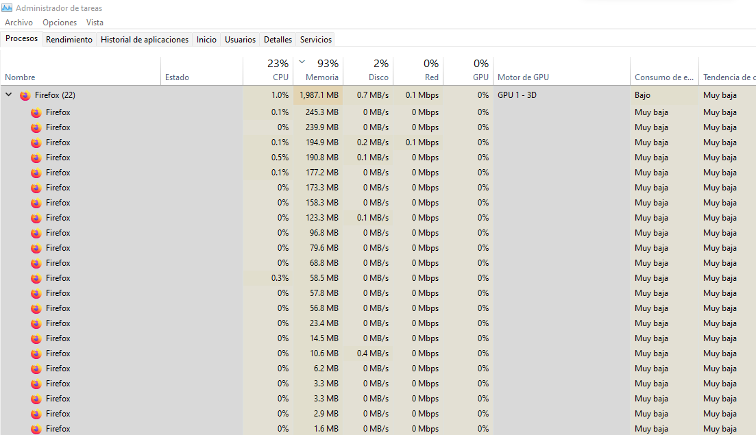Screen dimensions: 756x435
Task: Open the Usuarios tab
Action: [240, 40]
